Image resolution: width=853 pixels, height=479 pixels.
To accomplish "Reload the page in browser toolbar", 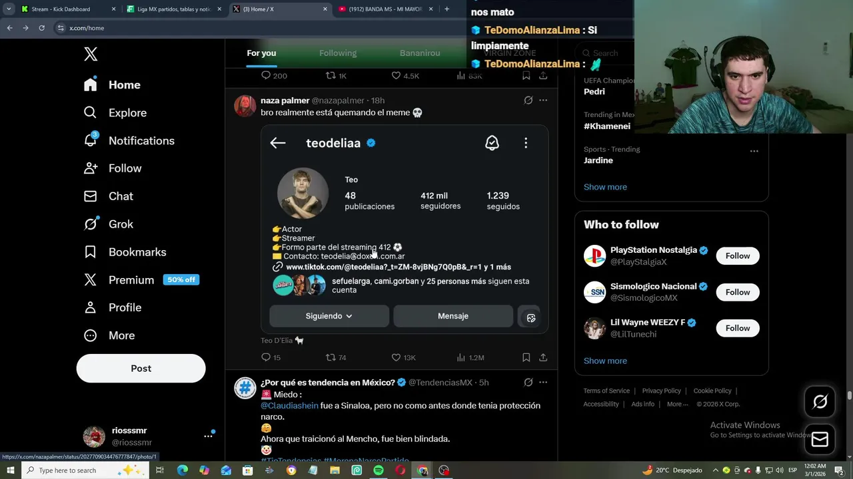I will (41, 28).
